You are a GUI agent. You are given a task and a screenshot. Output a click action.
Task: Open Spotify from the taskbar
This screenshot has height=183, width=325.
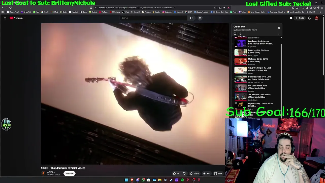[x=182, y=180]
